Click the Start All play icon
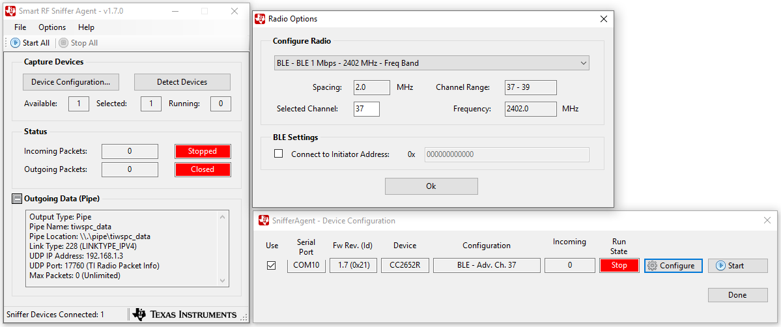 (x=15, y=43)
